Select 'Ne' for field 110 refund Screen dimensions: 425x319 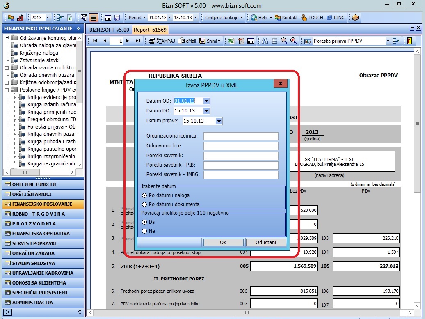click(144, 231)
